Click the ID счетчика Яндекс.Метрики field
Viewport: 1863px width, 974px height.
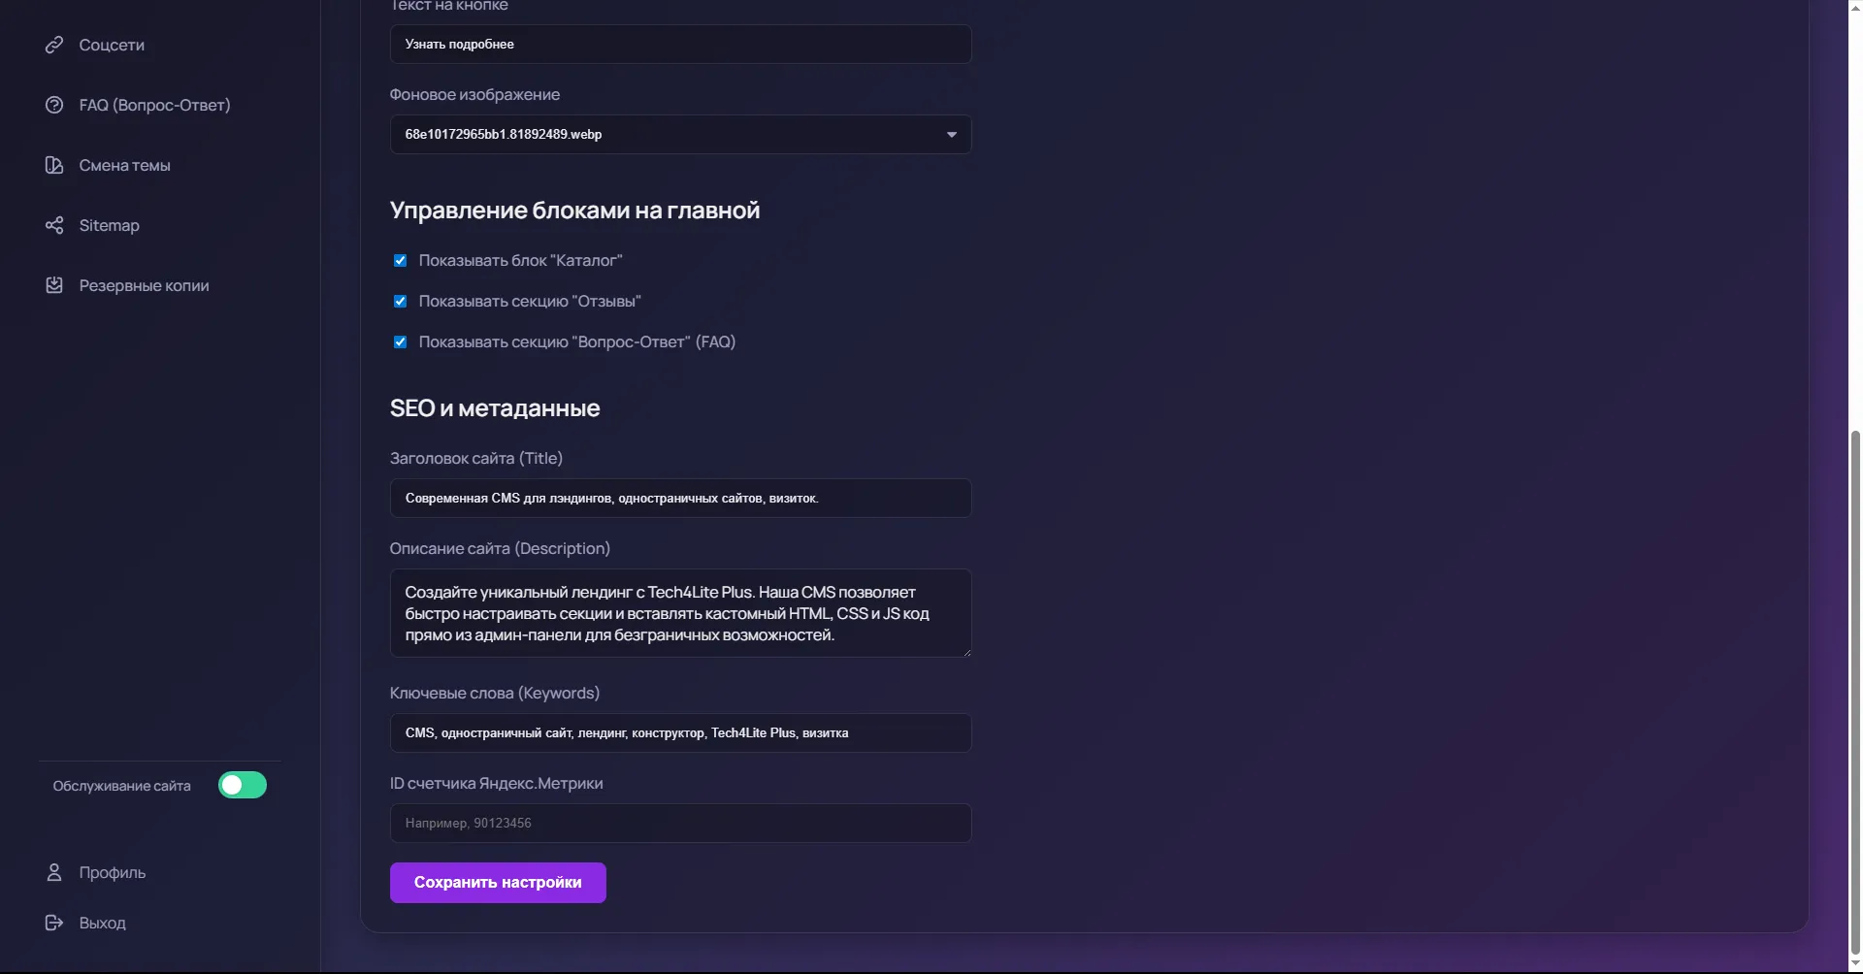[679, 823]
